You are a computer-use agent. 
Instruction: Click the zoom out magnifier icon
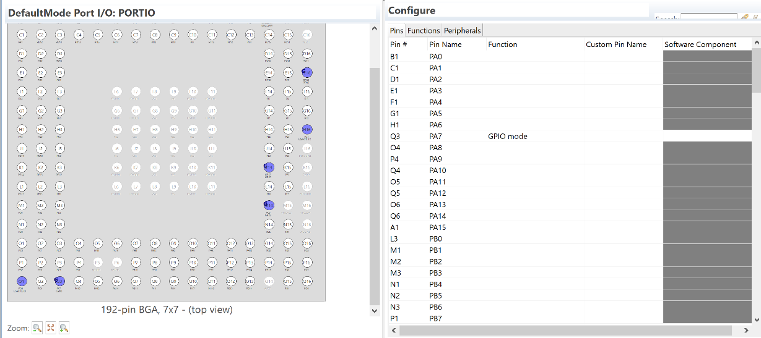click(37, 327)
